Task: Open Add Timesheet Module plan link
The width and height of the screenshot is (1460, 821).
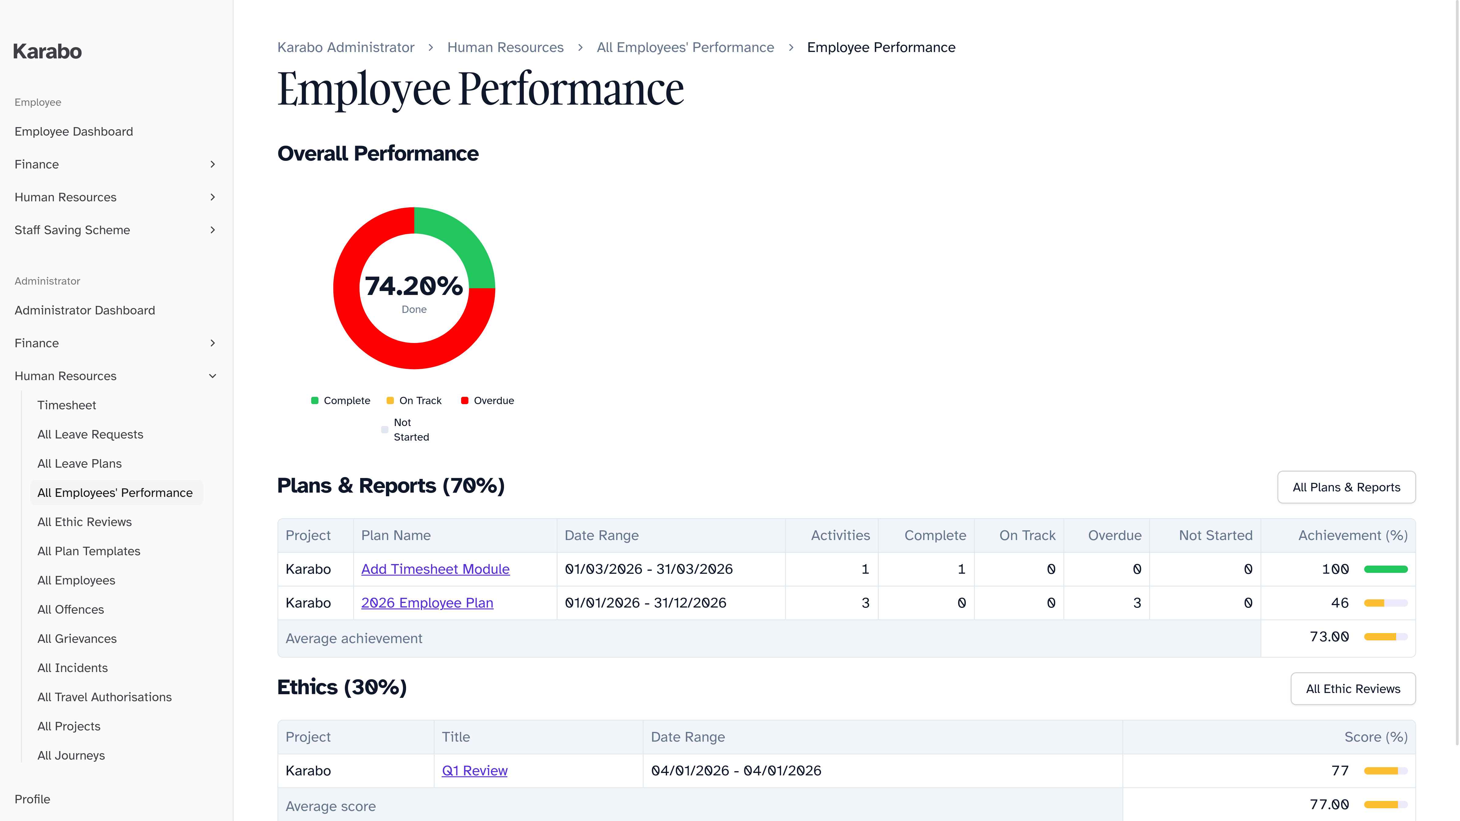Action: [x=435, y=570]
